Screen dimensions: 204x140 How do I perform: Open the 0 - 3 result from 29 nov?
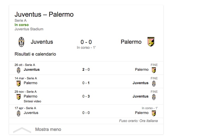point(86,96)
